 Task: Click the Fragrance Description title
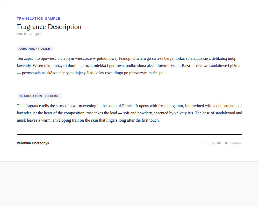point(49,27)
